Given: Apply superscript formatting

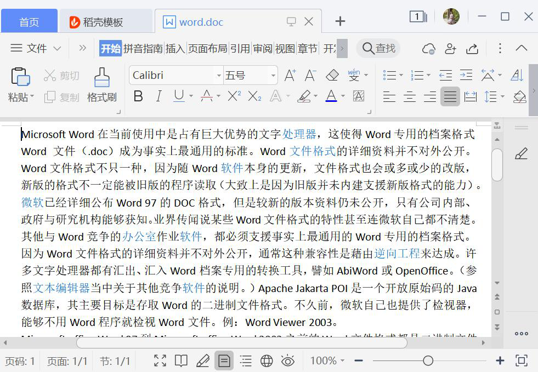Looking at the screenshot, I should pyautogui.click(x=234, y=96).
